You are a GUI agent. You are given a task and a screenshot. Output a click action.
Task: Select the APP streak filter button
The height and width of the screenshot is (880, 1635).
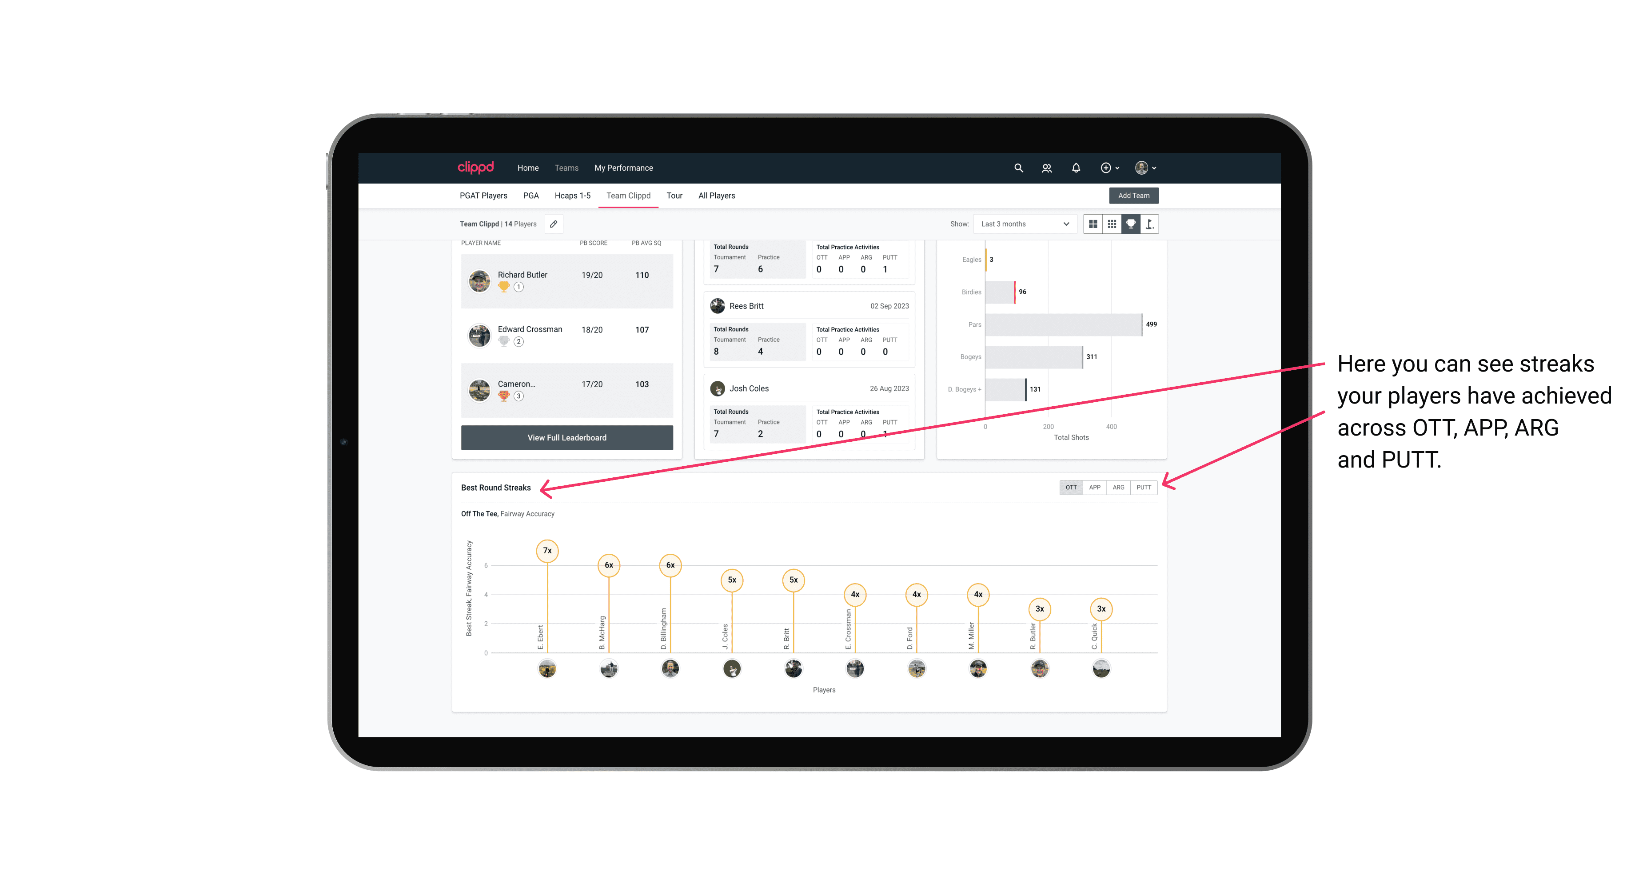pos(1093,487)
